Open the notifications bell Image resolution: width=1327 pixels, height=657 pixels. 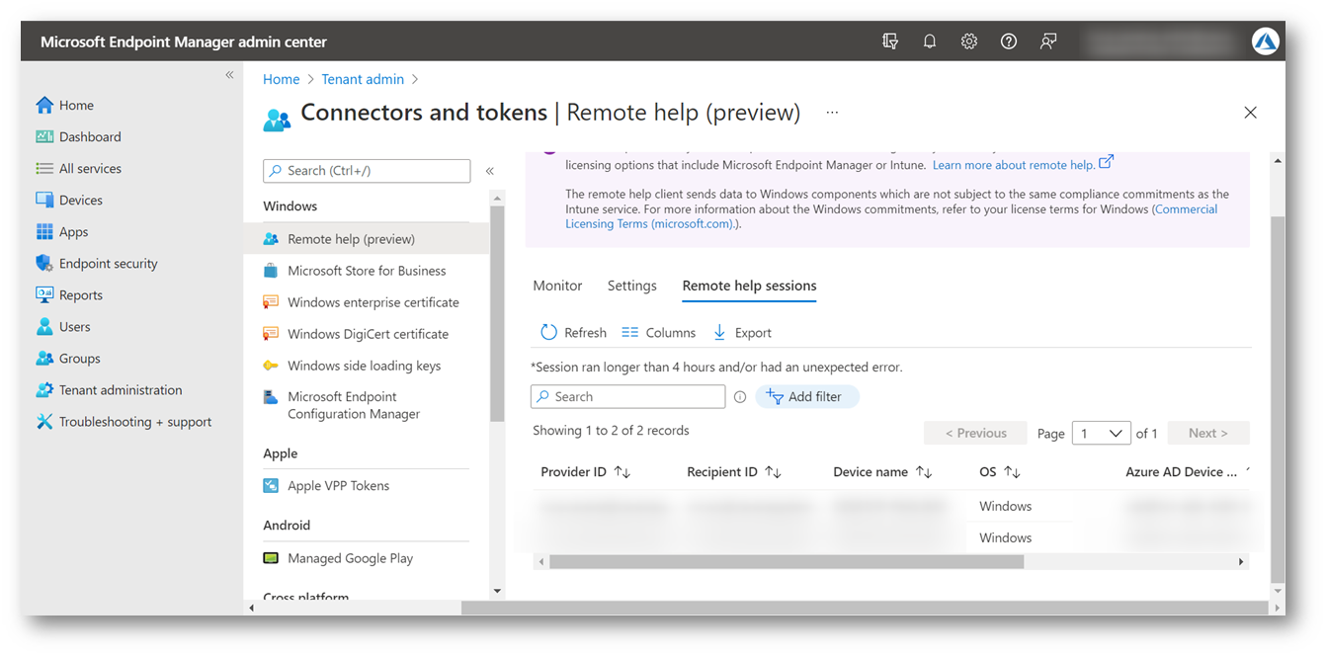[930, 41]
